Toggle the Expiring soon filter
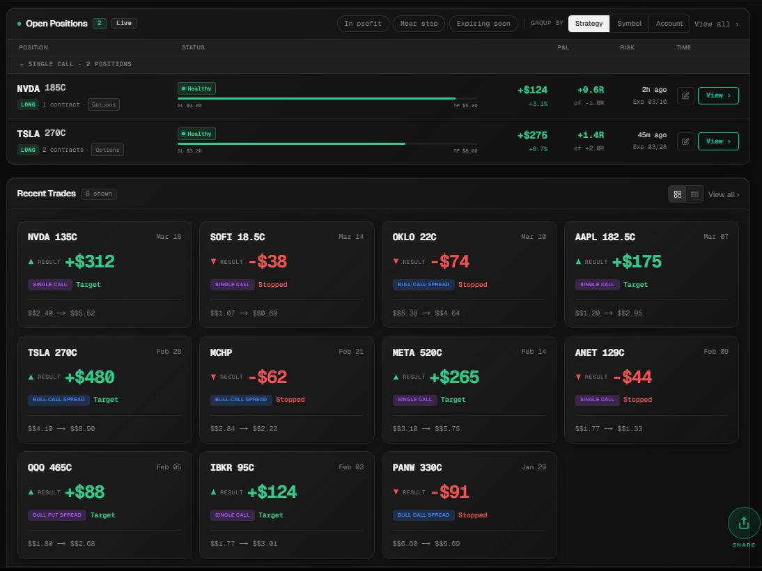 (483, 23)
